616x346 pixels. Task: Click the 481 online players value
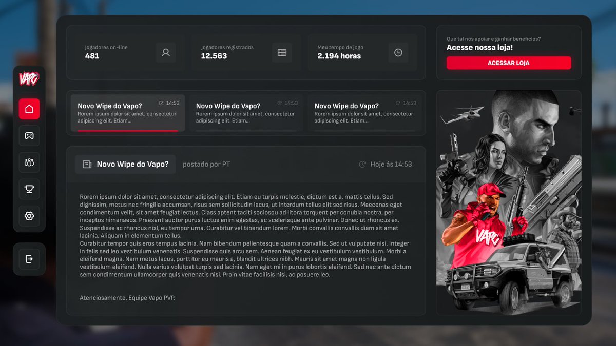(92, 56)
